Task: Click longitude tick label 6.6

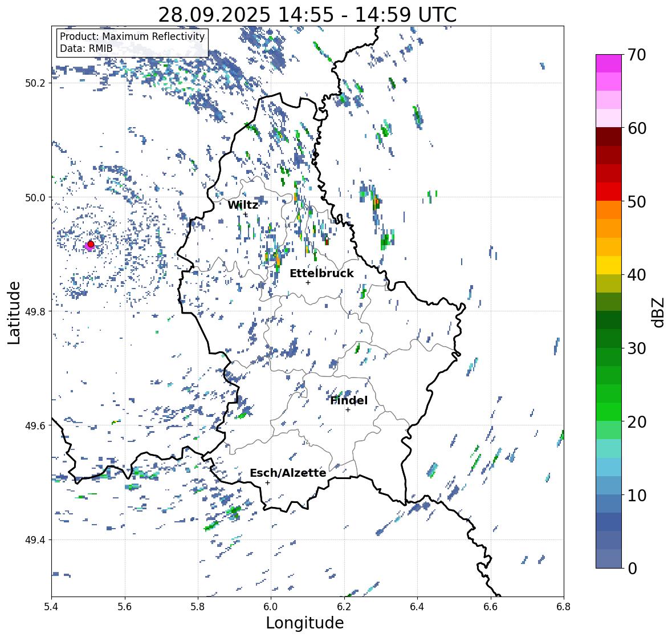Action: pyautogui.click(x=491, y=607)
